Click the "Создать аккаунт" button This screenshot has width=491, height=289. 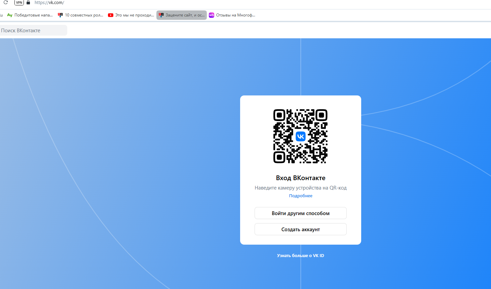click(x=301, y=229)
